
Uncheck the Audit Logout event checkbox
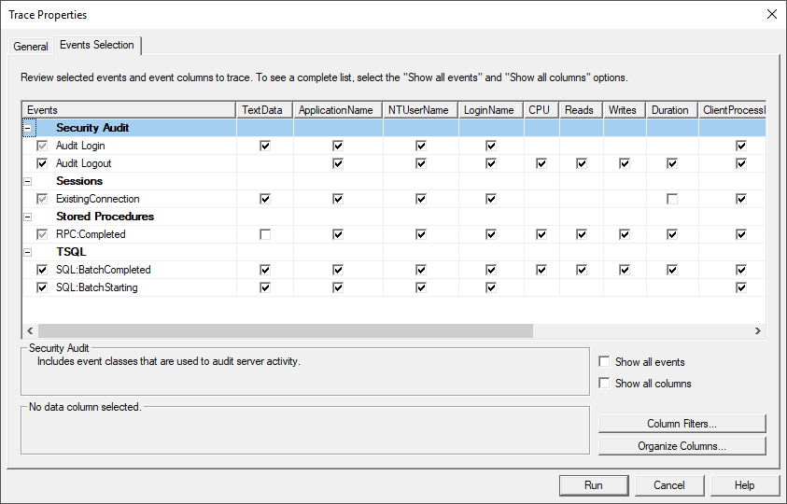[41, 163]
